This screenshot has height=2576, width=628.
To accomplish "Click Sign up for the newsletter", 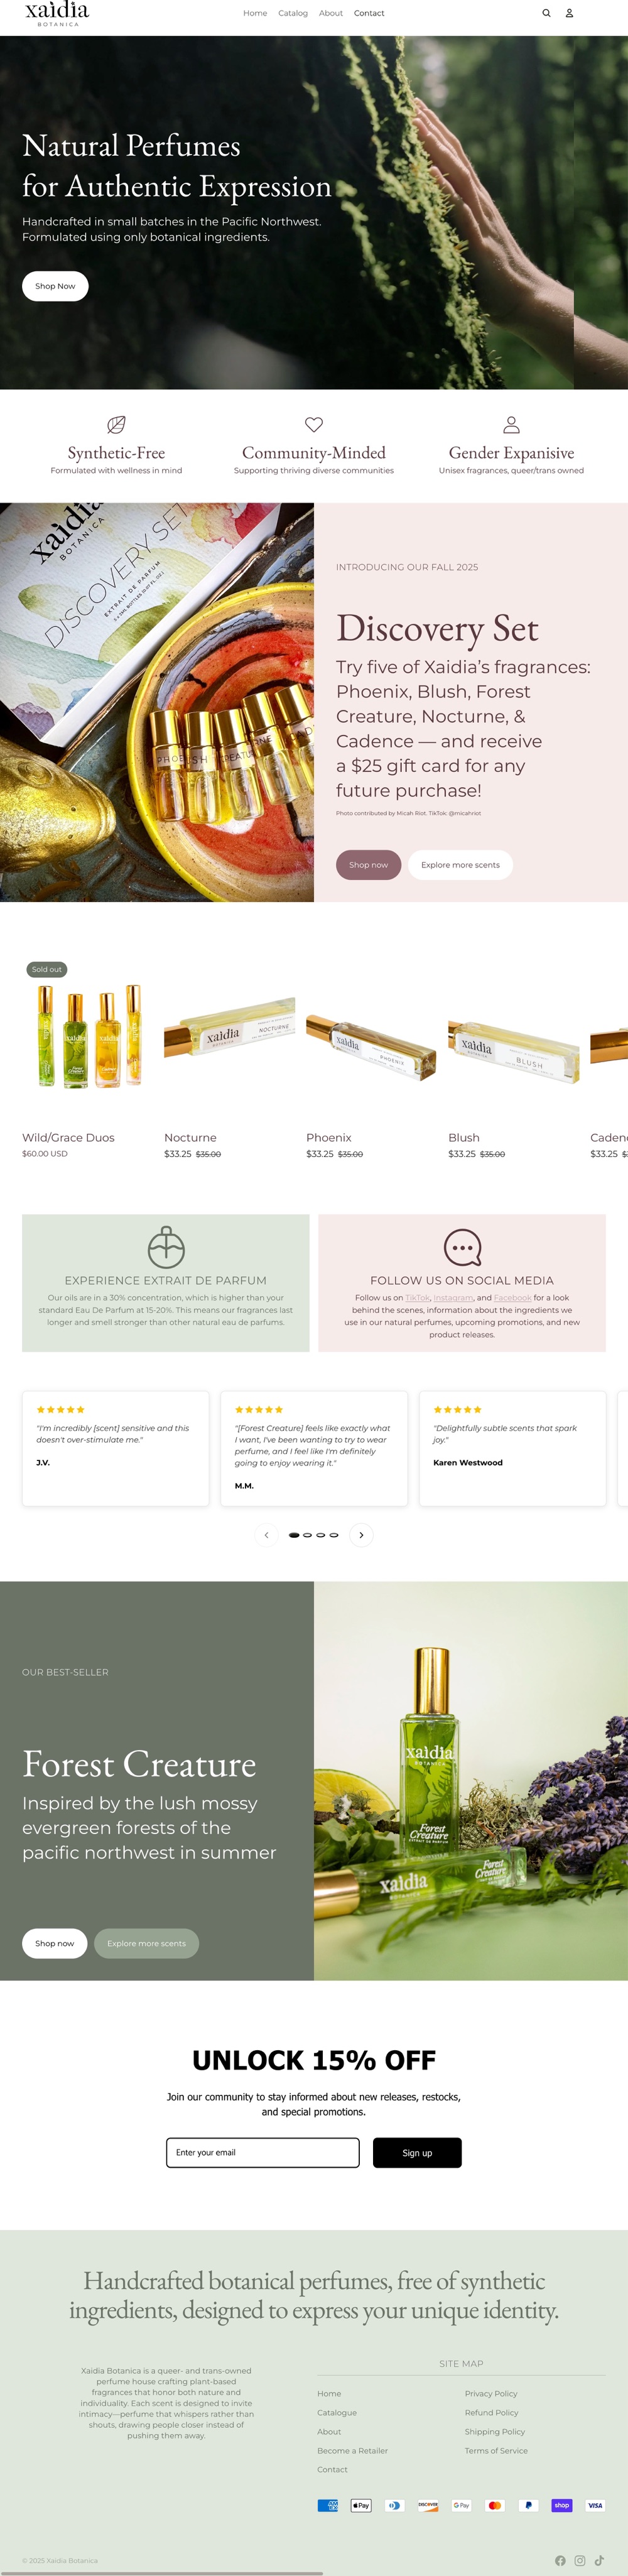I will (x=417, y=2152).
